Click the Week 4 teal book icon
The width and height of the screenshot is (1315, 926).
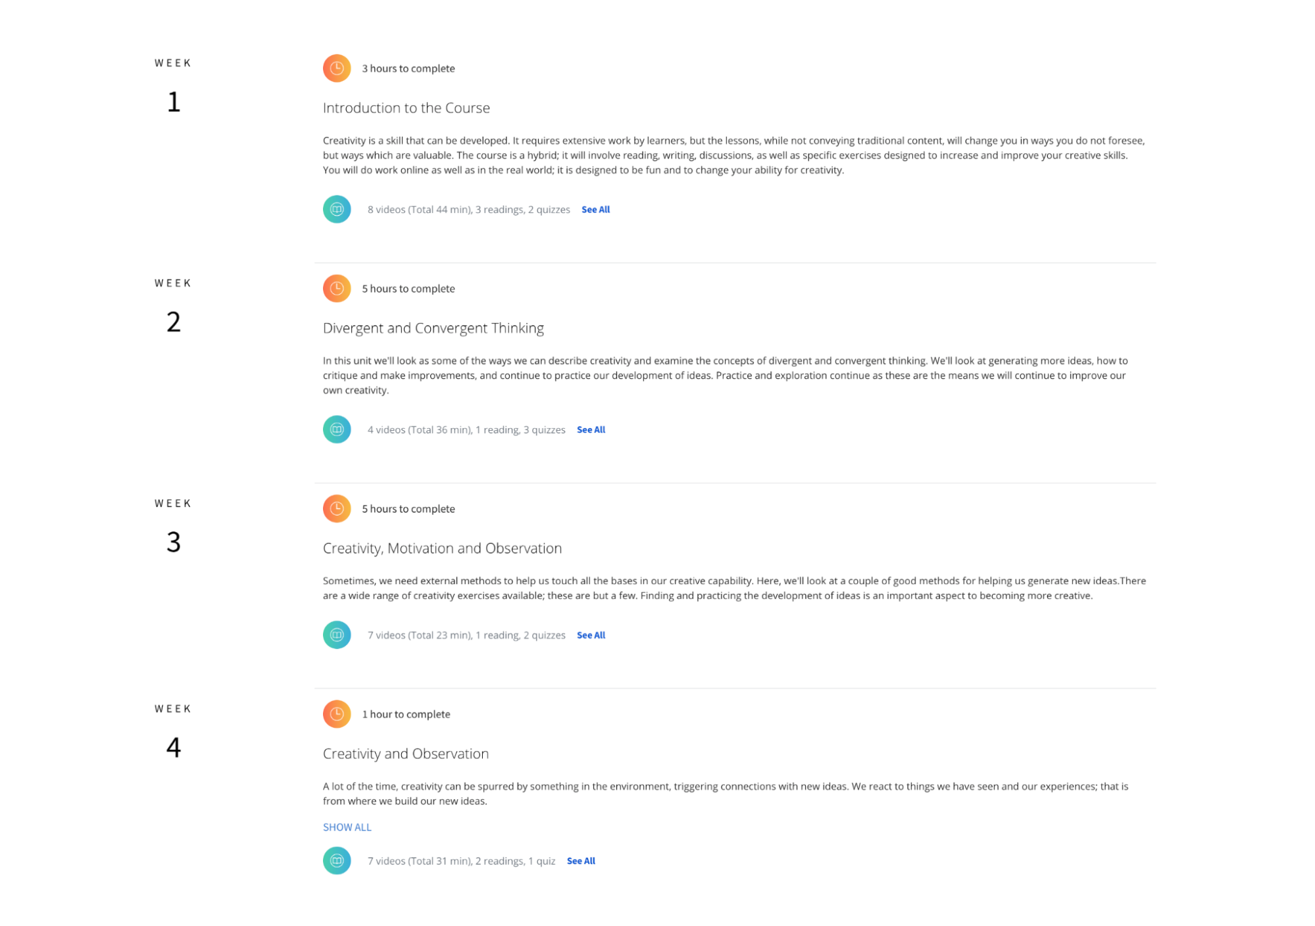pos(336,861)
